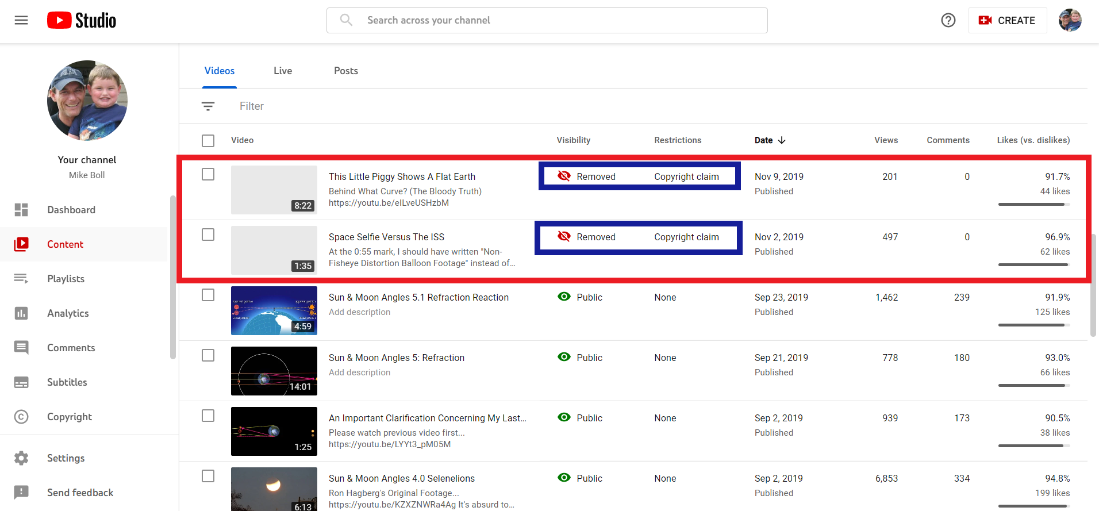Screen dimensions: 1099x511
Task: Check the Space Selfie Versus The ISS checkbox
Action: pos(208,235)
